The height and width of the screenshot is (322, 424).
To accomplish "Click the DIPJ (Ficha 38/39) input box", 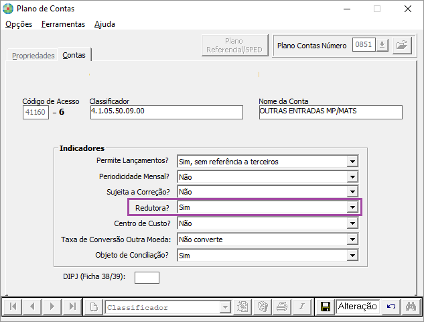I will pyautogui.click(x=147, y=278).
